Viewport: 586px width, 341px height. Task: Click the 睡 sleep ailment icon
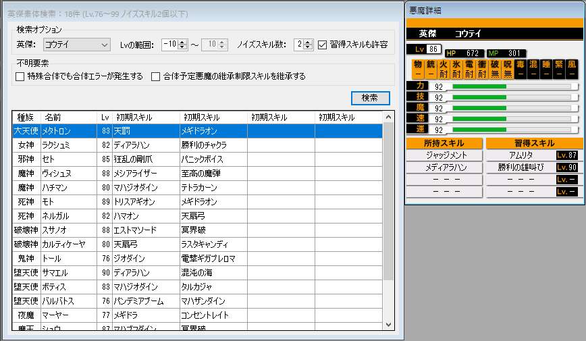545,69
